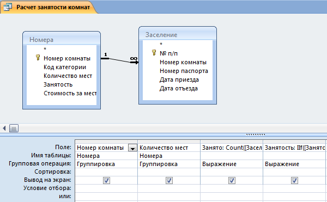Click the Условие отбора cell for Номер комнаты

click(106, 188)
